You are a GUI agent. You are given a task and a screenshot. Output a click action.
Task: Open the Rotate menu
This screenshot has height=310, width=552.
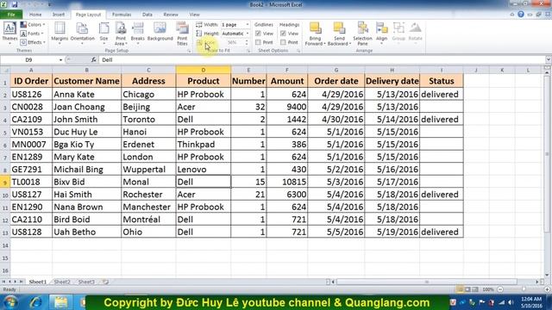415,33
